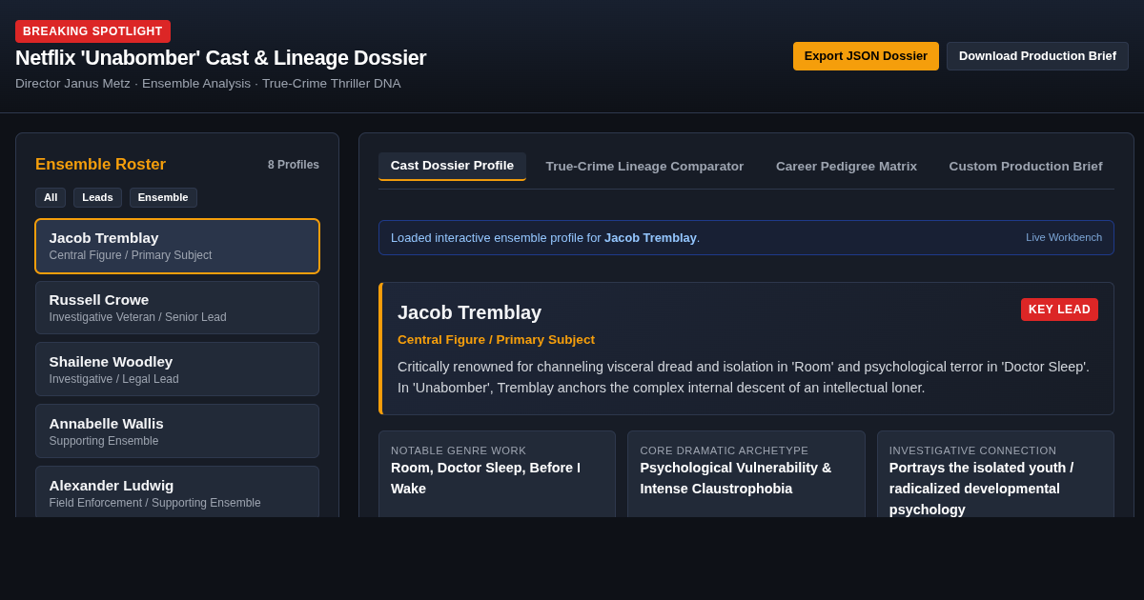Click the Core Dramatic Archetype card
The width and height of the screenshot is (1144, 600).
[746, 474]
